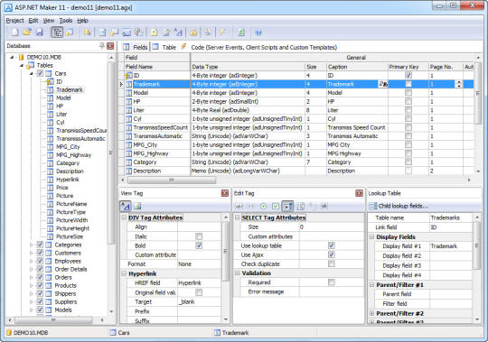
Task: Pin the Database panel with the pushpin icon
Action: coord(102,46)
